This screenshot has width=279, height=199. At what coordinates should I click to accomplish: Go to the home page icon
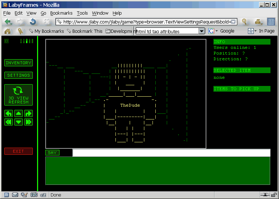(7, 31)
